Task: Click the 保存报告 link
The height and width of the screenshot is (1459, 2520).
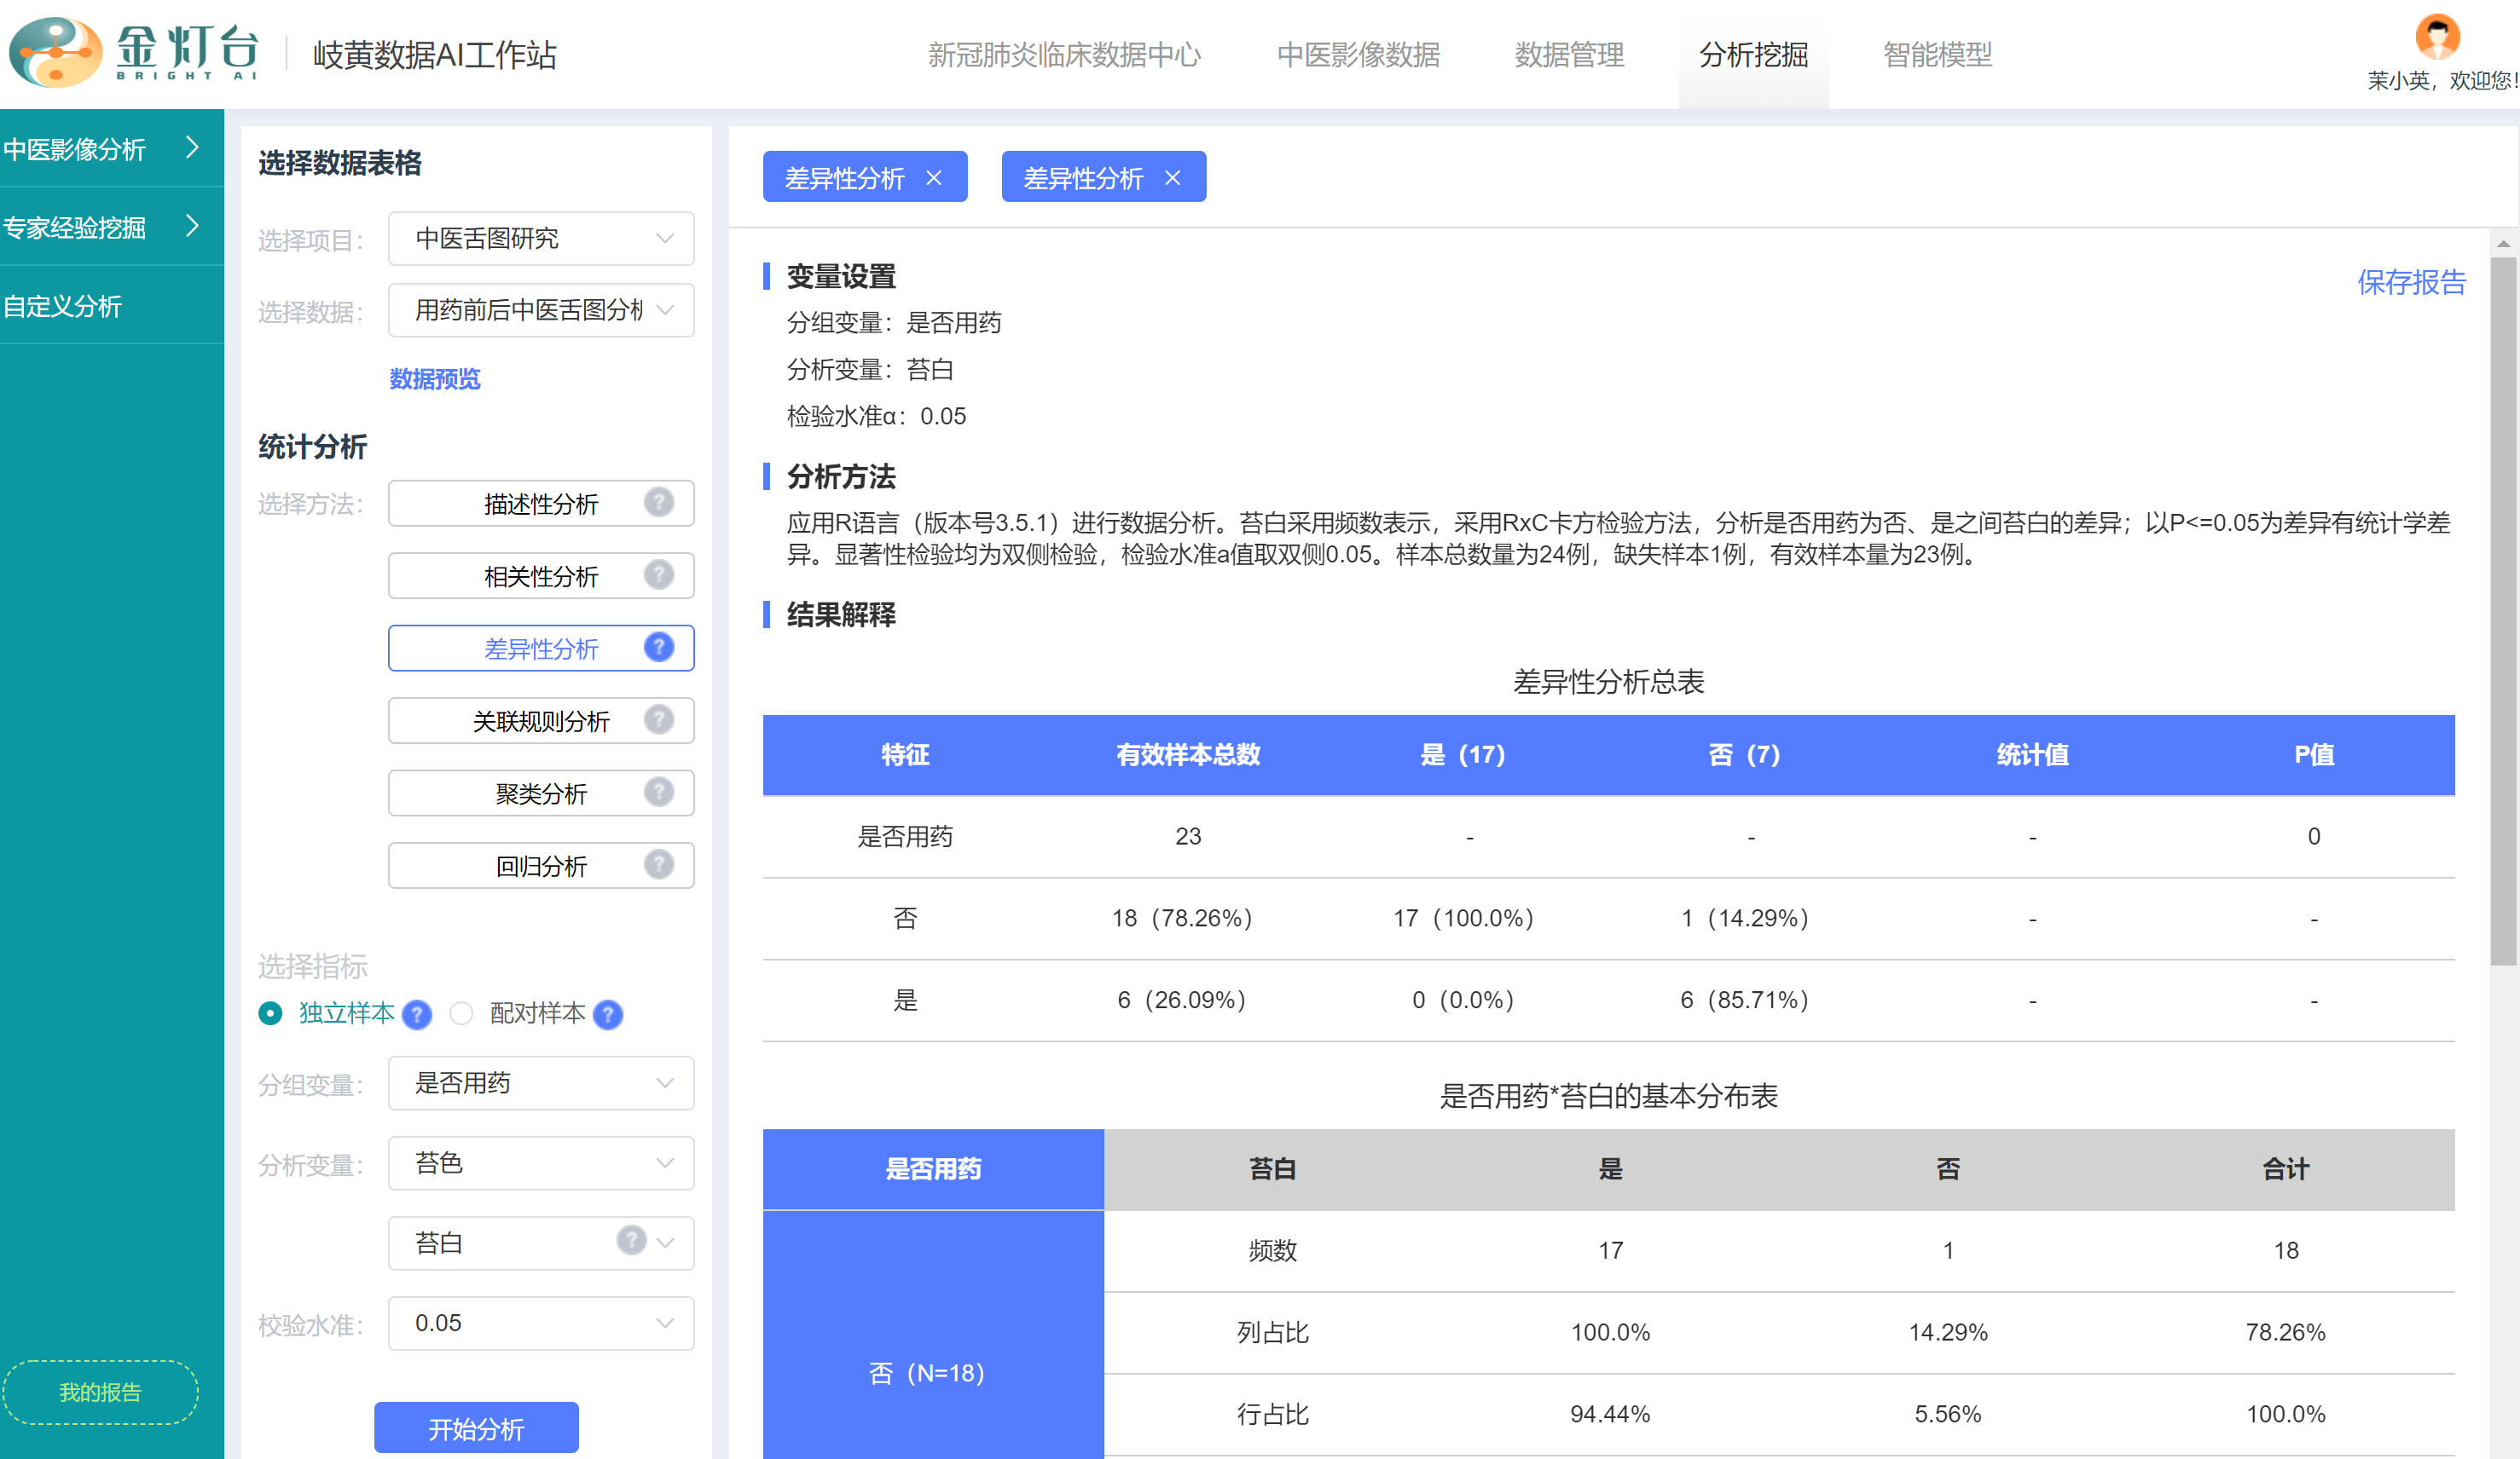Action: [2410, 283]
